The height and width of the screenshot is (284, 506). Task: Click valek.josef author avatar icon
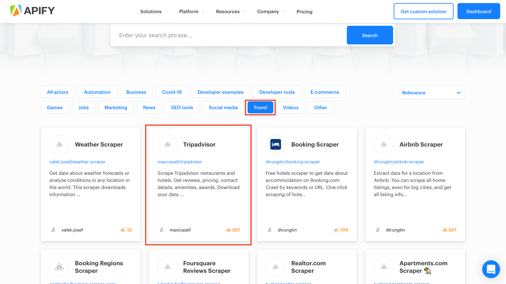point(53,230)
